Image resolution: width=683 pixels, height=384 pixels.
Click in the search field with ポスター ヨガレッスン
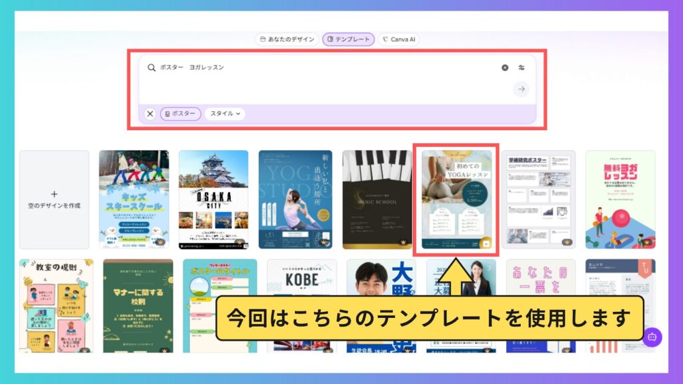click(x=320, y=68)
